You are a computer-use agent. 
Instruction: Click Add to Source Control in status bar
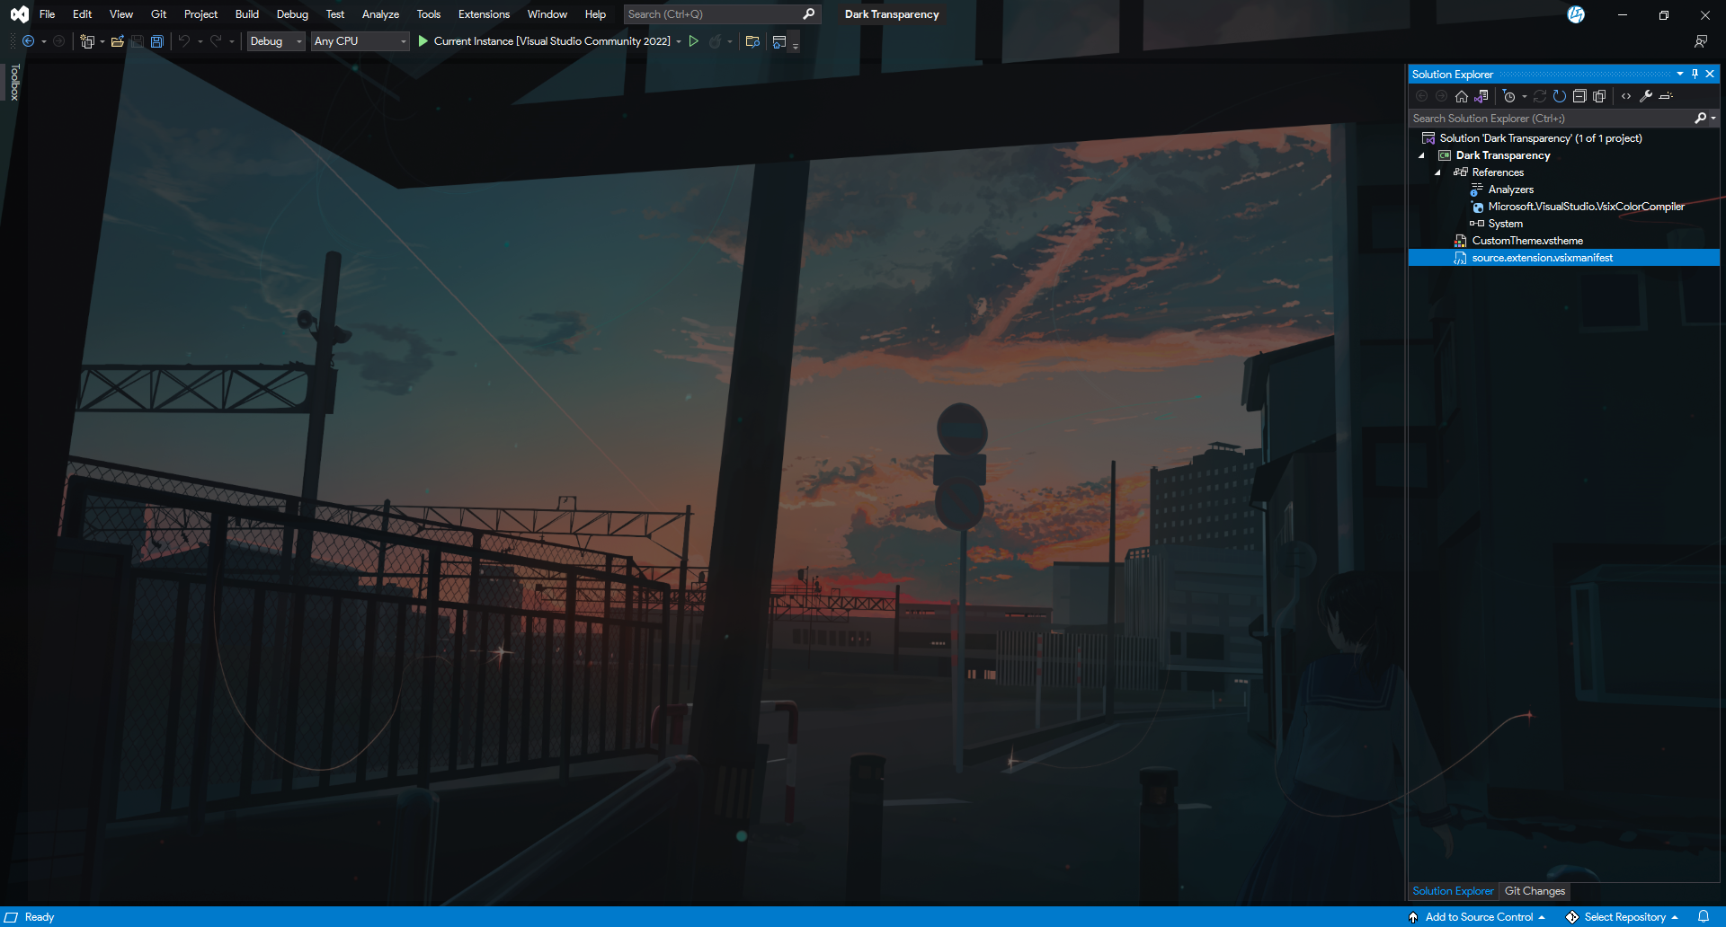pos(1478,917)
